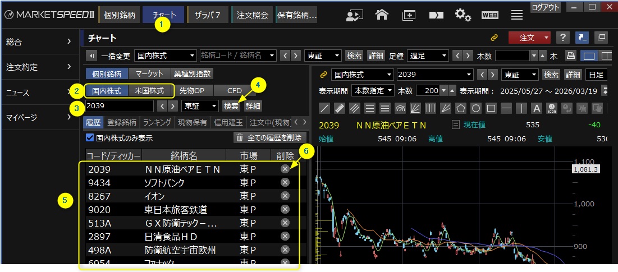The image size is (618, 272).
Task: Select the pentagon drawing tool
Action: point(461,108)
